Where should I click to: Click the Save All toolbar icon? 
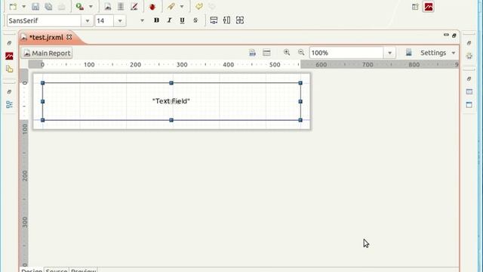[48, 7]
